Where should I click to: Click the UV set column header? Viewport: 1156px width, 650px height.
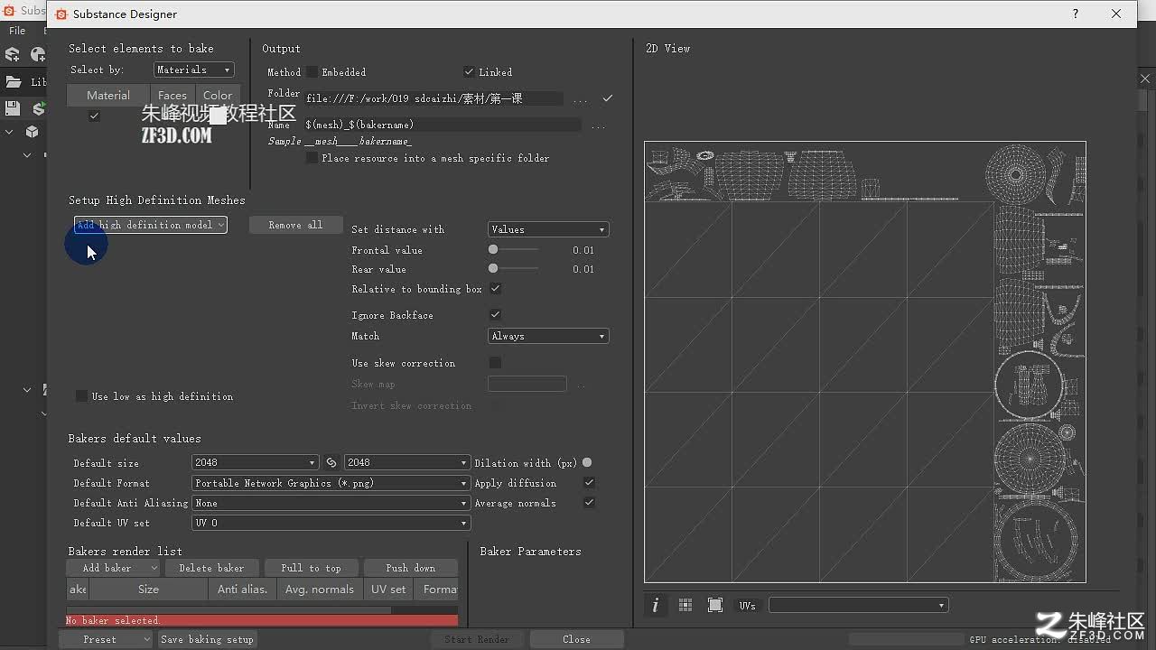coord(388,590)
